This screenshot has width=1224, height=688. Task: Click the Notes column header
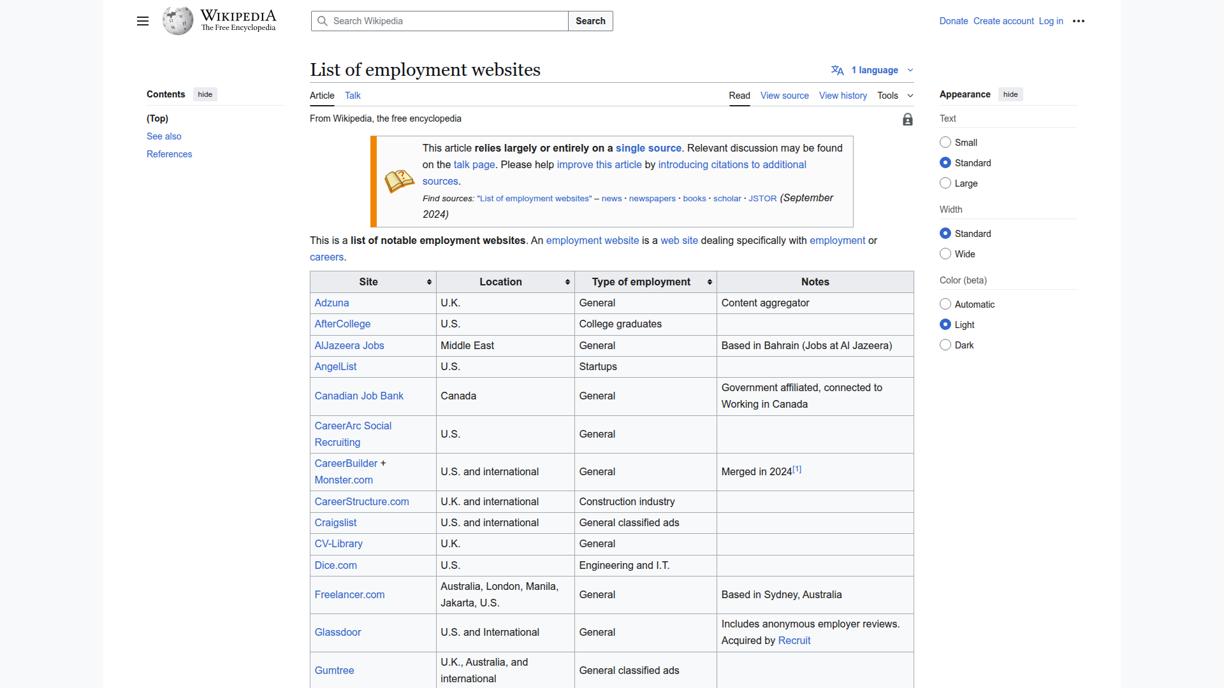(815, 282)
